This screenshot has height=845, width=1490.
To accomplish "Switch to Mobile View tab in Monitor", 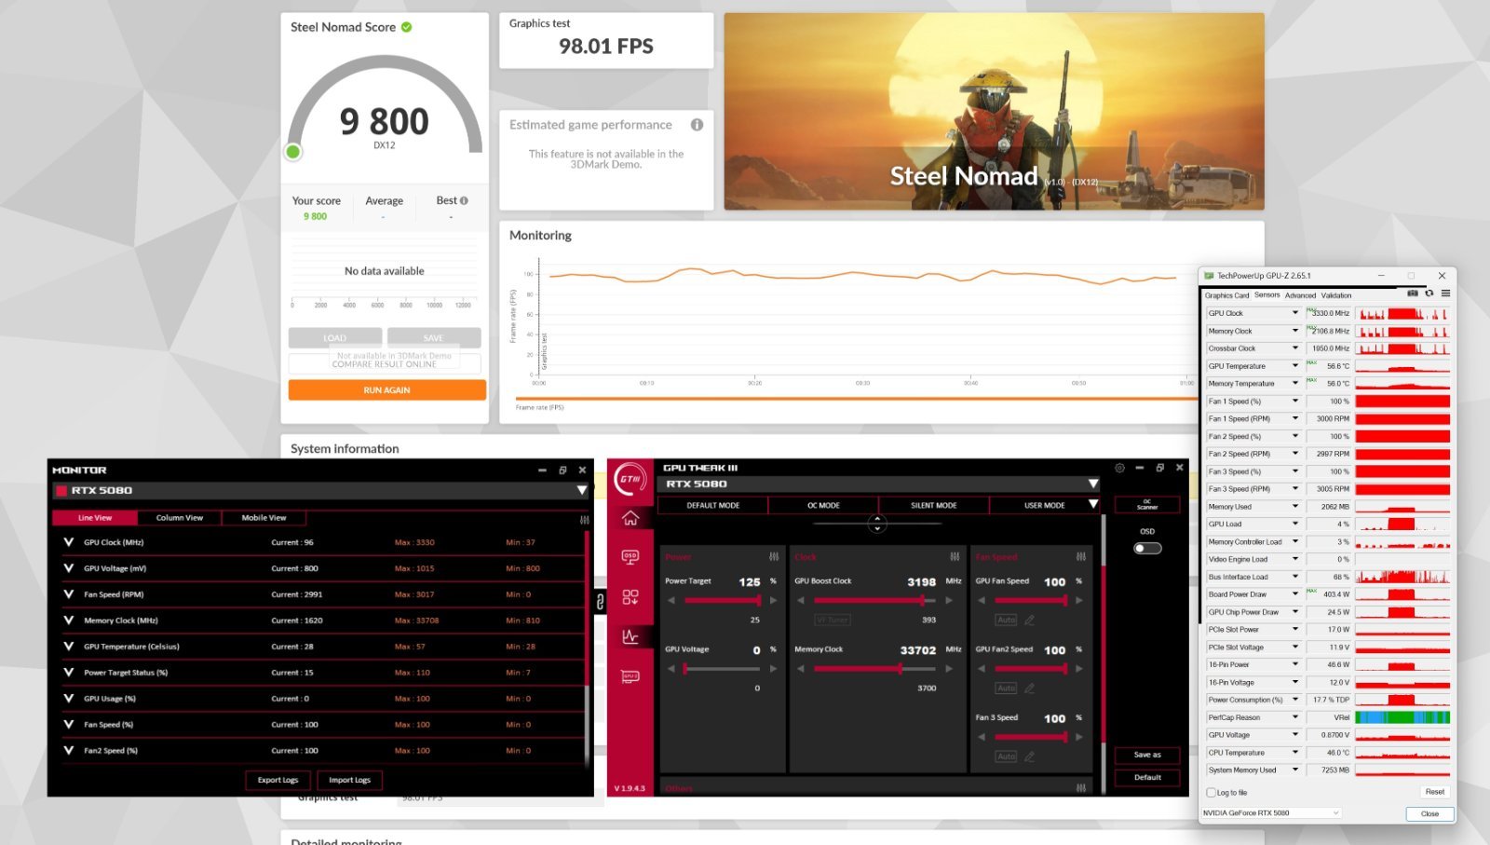I will 264,518.
